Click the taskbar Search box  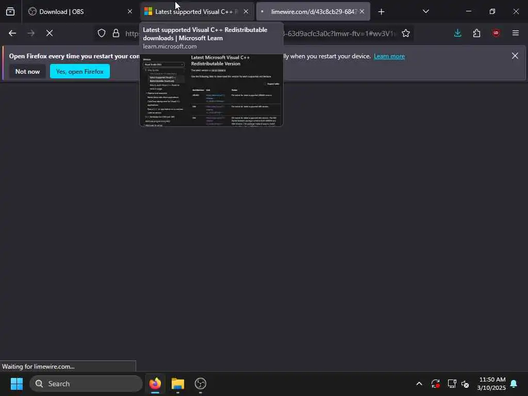pyautogui.click(x=86, y=384)
